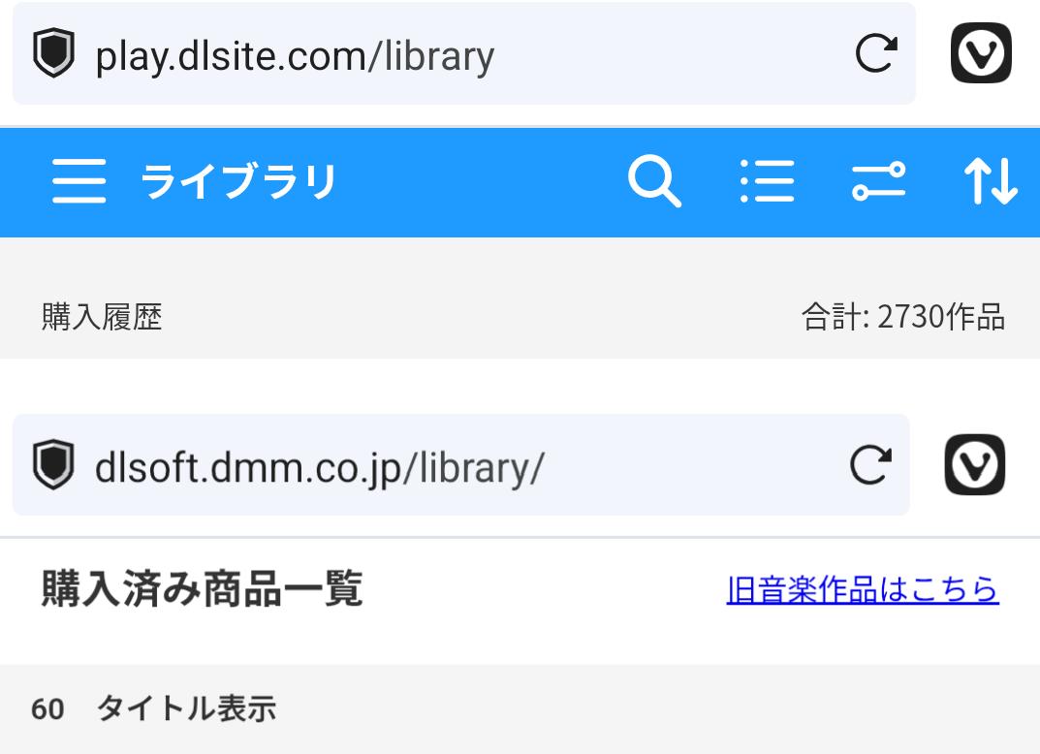The width and height of the screenshot is (1040, 754).
Task: Reload the play.dlsite.com page
Action: tap(876, 54)
